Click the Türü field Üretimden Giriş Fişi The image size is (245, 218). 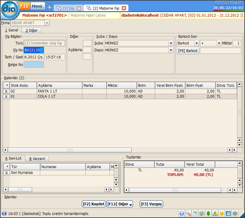pos(45,43)
